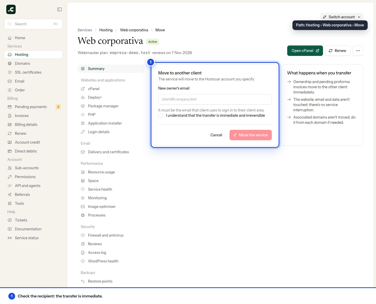This screenshot has height=304, width=376.
Task: Click the Package manager box icon
Action: point(83,106)
